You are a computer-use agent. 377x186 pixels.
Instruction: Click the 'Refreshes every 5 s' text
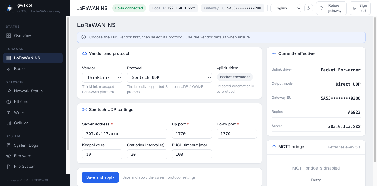pos(344,147)
